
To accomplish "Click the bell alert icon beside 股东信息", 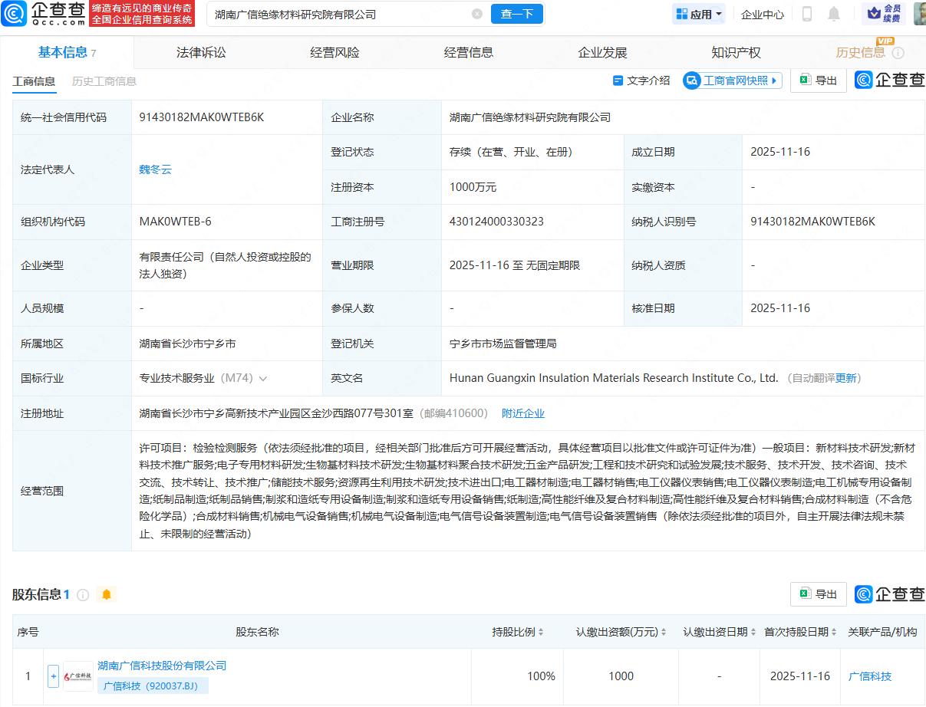I will [107, 594].
